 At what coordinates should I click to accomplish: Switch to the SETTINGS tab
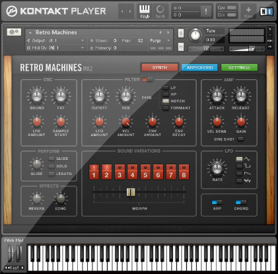[239, 67]
